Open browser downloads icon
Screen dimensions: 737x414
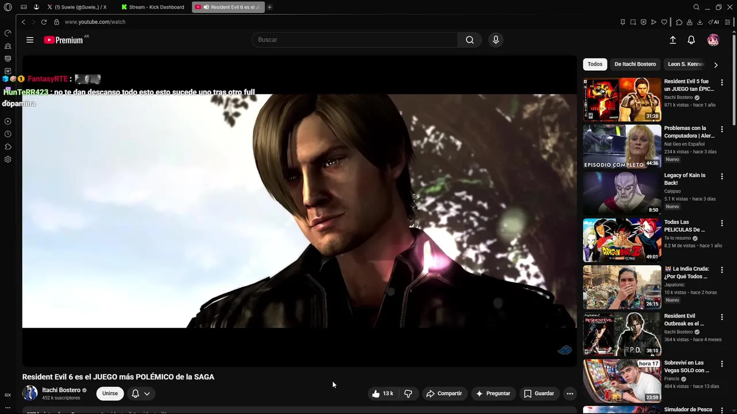coord(700,22)
